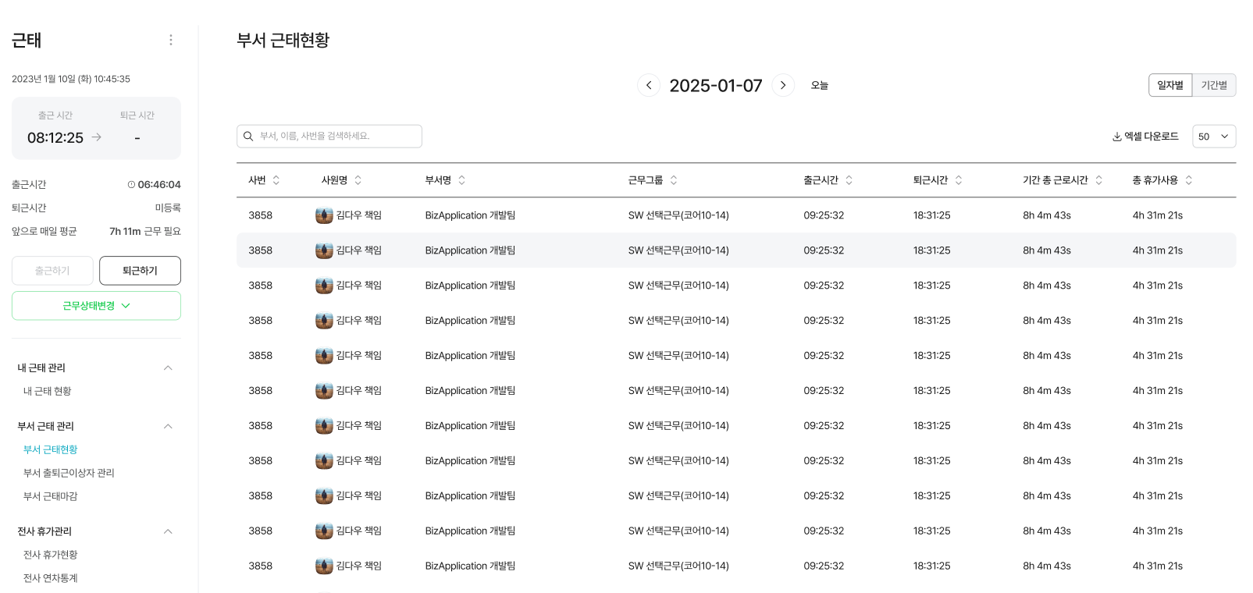The image size is (1253, 593).
Task: Open 부서 출퇴근이상자 관리 menu item
Action: [x=69, y=473]
